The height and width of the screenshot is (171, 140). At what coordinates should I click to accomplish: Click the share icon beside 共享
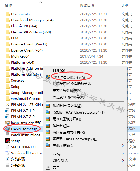point(48,167)
